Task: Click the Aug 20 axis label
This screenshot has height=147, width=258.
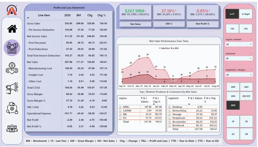Action: pos(215,86)
